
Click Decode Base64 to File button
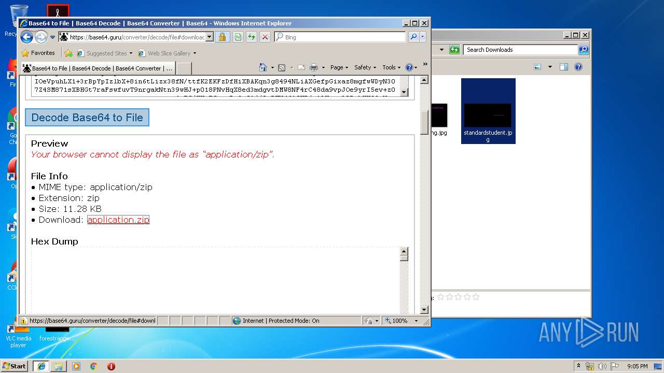pos(87,118)
